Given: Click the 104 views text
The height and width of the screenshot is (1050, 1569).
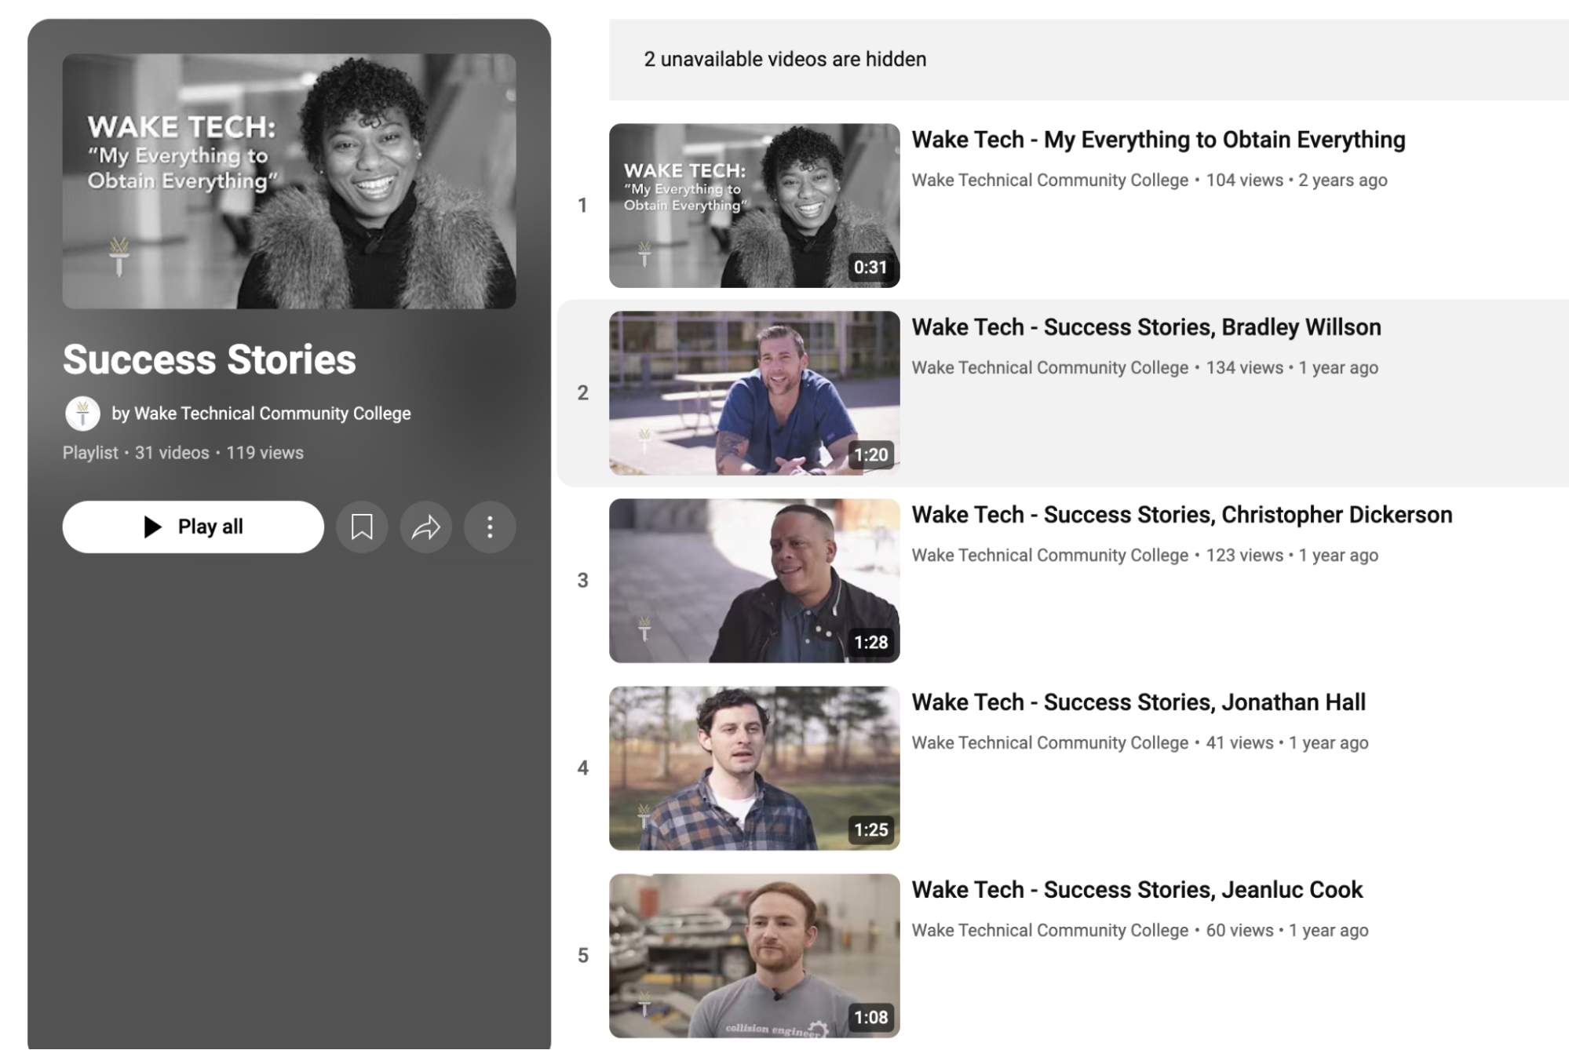Looking at the screenshot, I should click(x=1244, y=180).
